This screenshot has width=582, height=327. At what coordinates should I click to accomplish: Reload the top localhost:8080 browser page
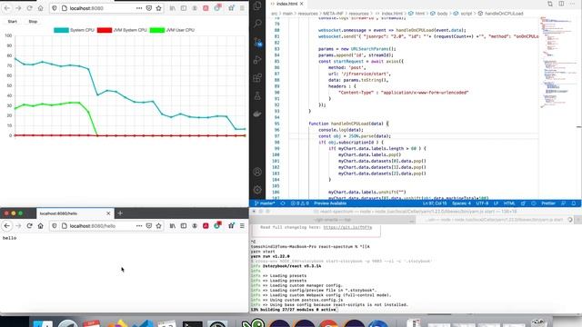(29, 8)
